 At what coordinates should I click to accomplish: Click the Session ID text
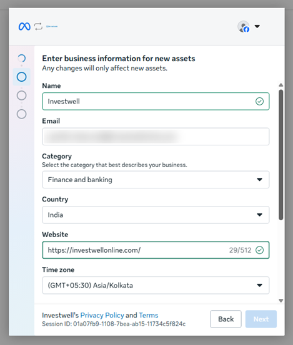tap(114, 324)
